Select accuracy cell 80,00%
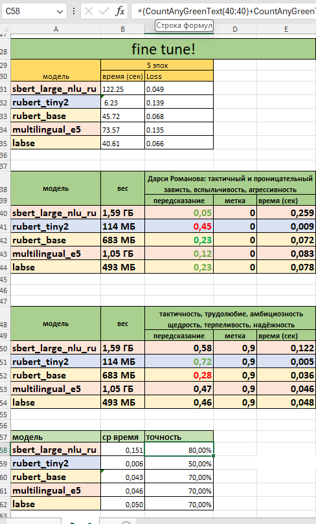Screen dimensions: 316x524 click(x=179, y=450)
